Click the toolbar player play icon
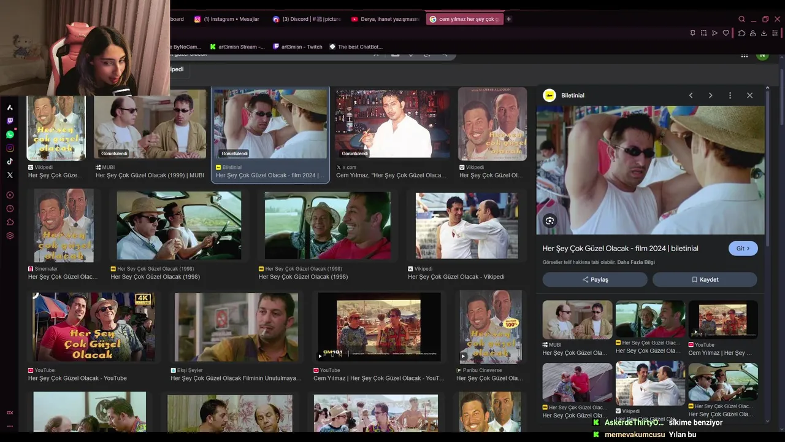Image resolution: width=785 pixels, height=442 pixels. click(714, 33)
